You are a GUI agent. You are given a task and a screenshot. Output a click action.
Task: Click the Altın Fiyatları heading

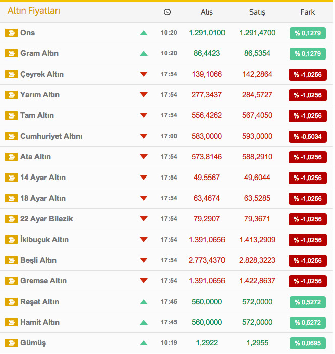coord(33,11)
